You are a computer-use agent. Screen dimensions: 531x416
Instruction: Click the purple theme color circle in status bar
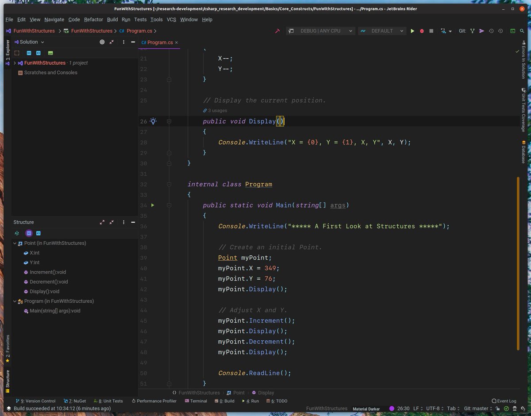tap(392, 408)
